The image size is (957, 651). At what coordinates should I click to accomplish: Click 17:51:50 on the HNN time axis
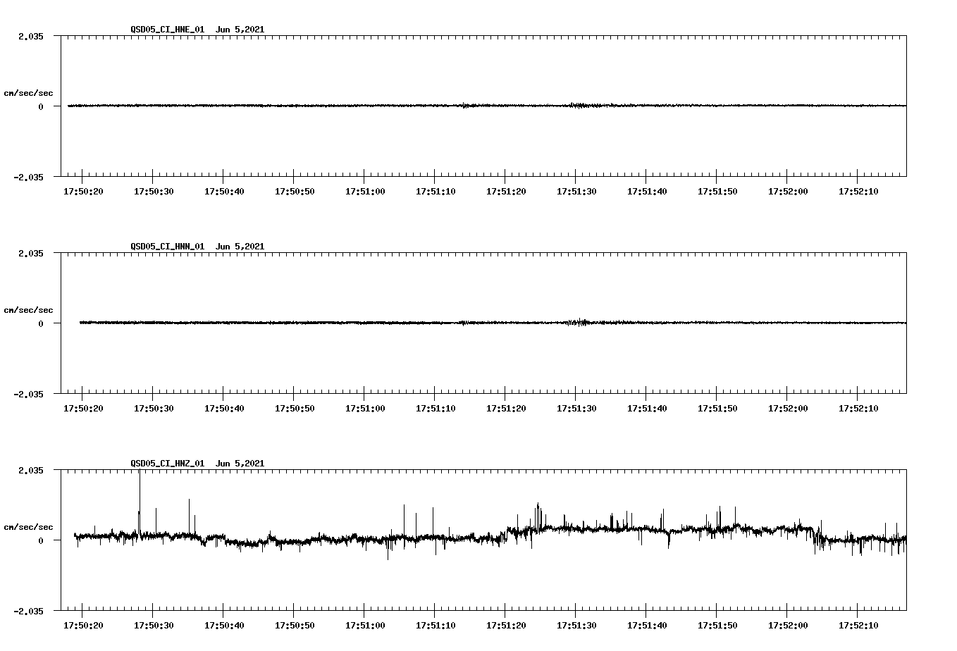pyautogui.click(x=717, y=409)
